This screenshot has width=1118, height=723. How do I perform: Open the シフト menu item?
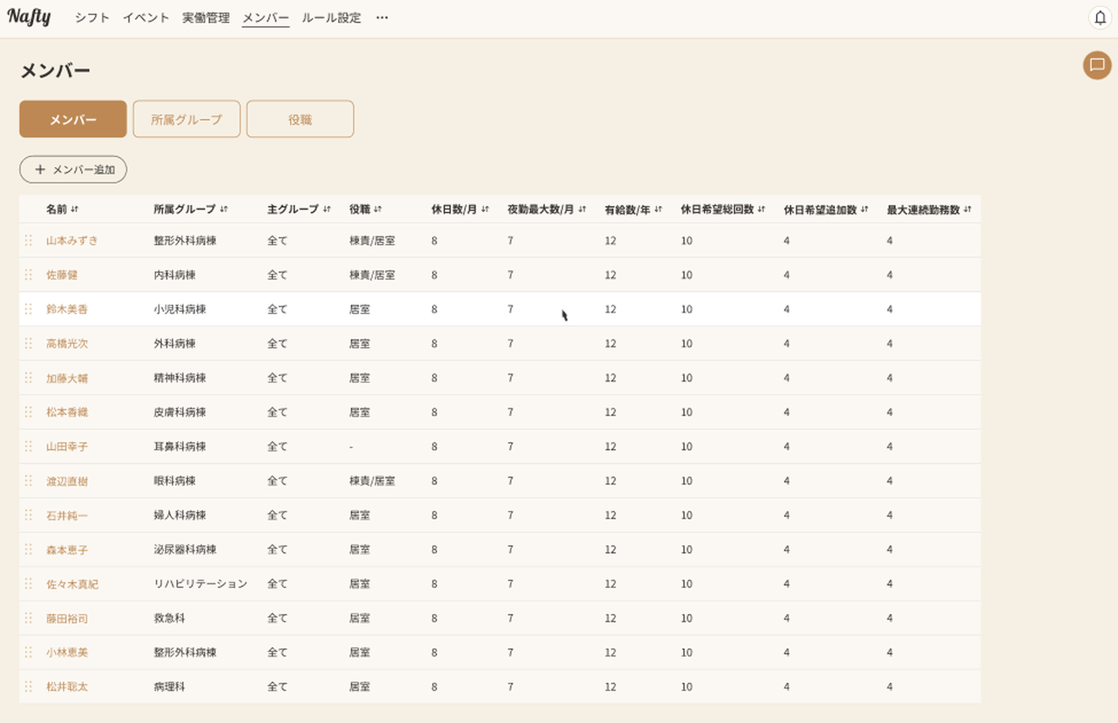click(x=92, y=18)
